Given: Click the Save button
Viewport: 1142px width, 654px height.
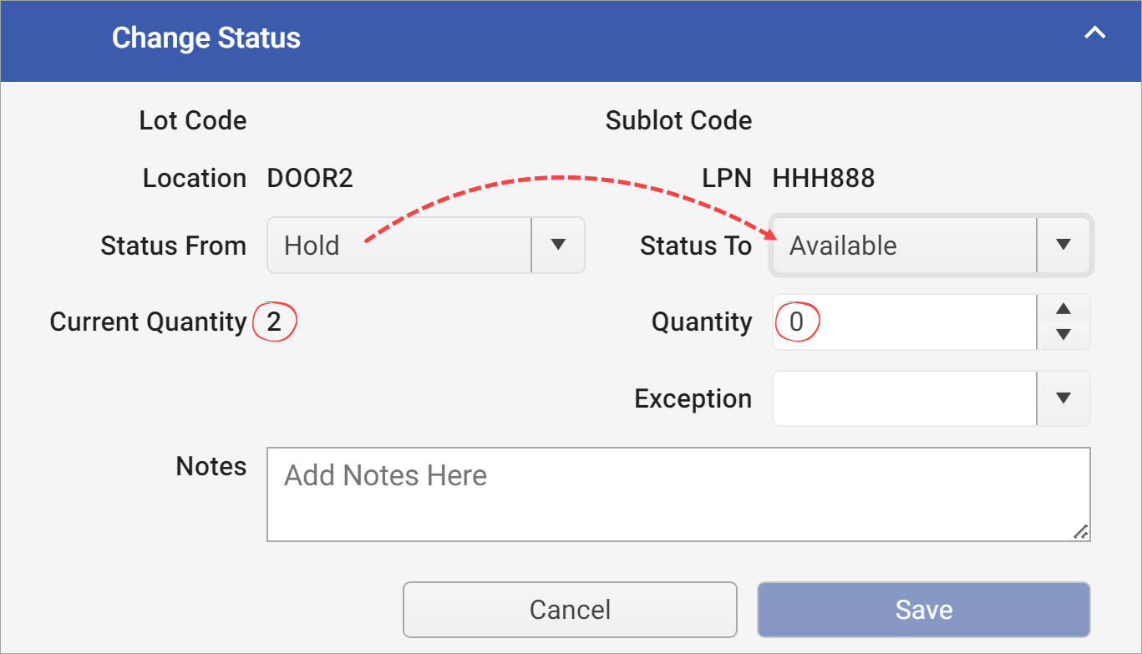Looking at the screenshot, I should click(923, 609).
